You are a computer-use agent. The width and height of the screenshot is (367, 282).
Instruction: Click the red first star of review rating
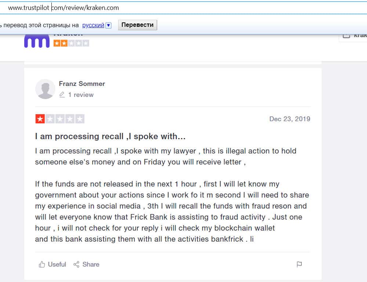point(40,119)
